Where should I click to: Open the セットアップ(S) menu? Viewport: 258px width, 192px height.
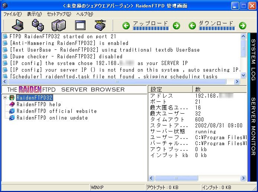click(59, 14)
